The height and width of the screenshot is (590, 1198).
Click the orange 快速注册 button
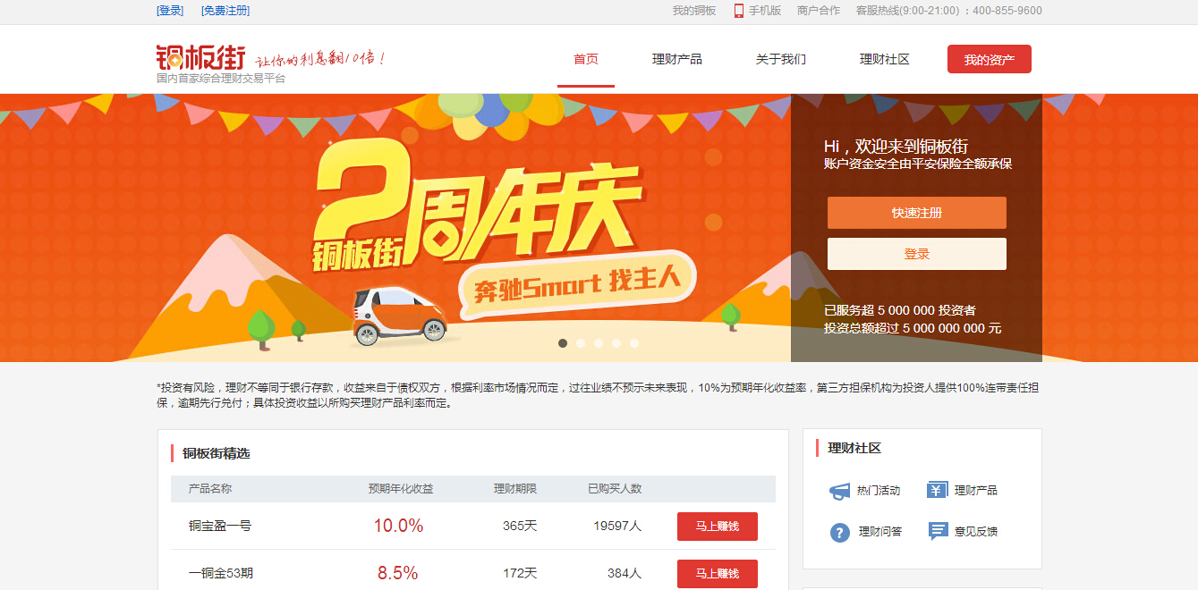(917, 213)
